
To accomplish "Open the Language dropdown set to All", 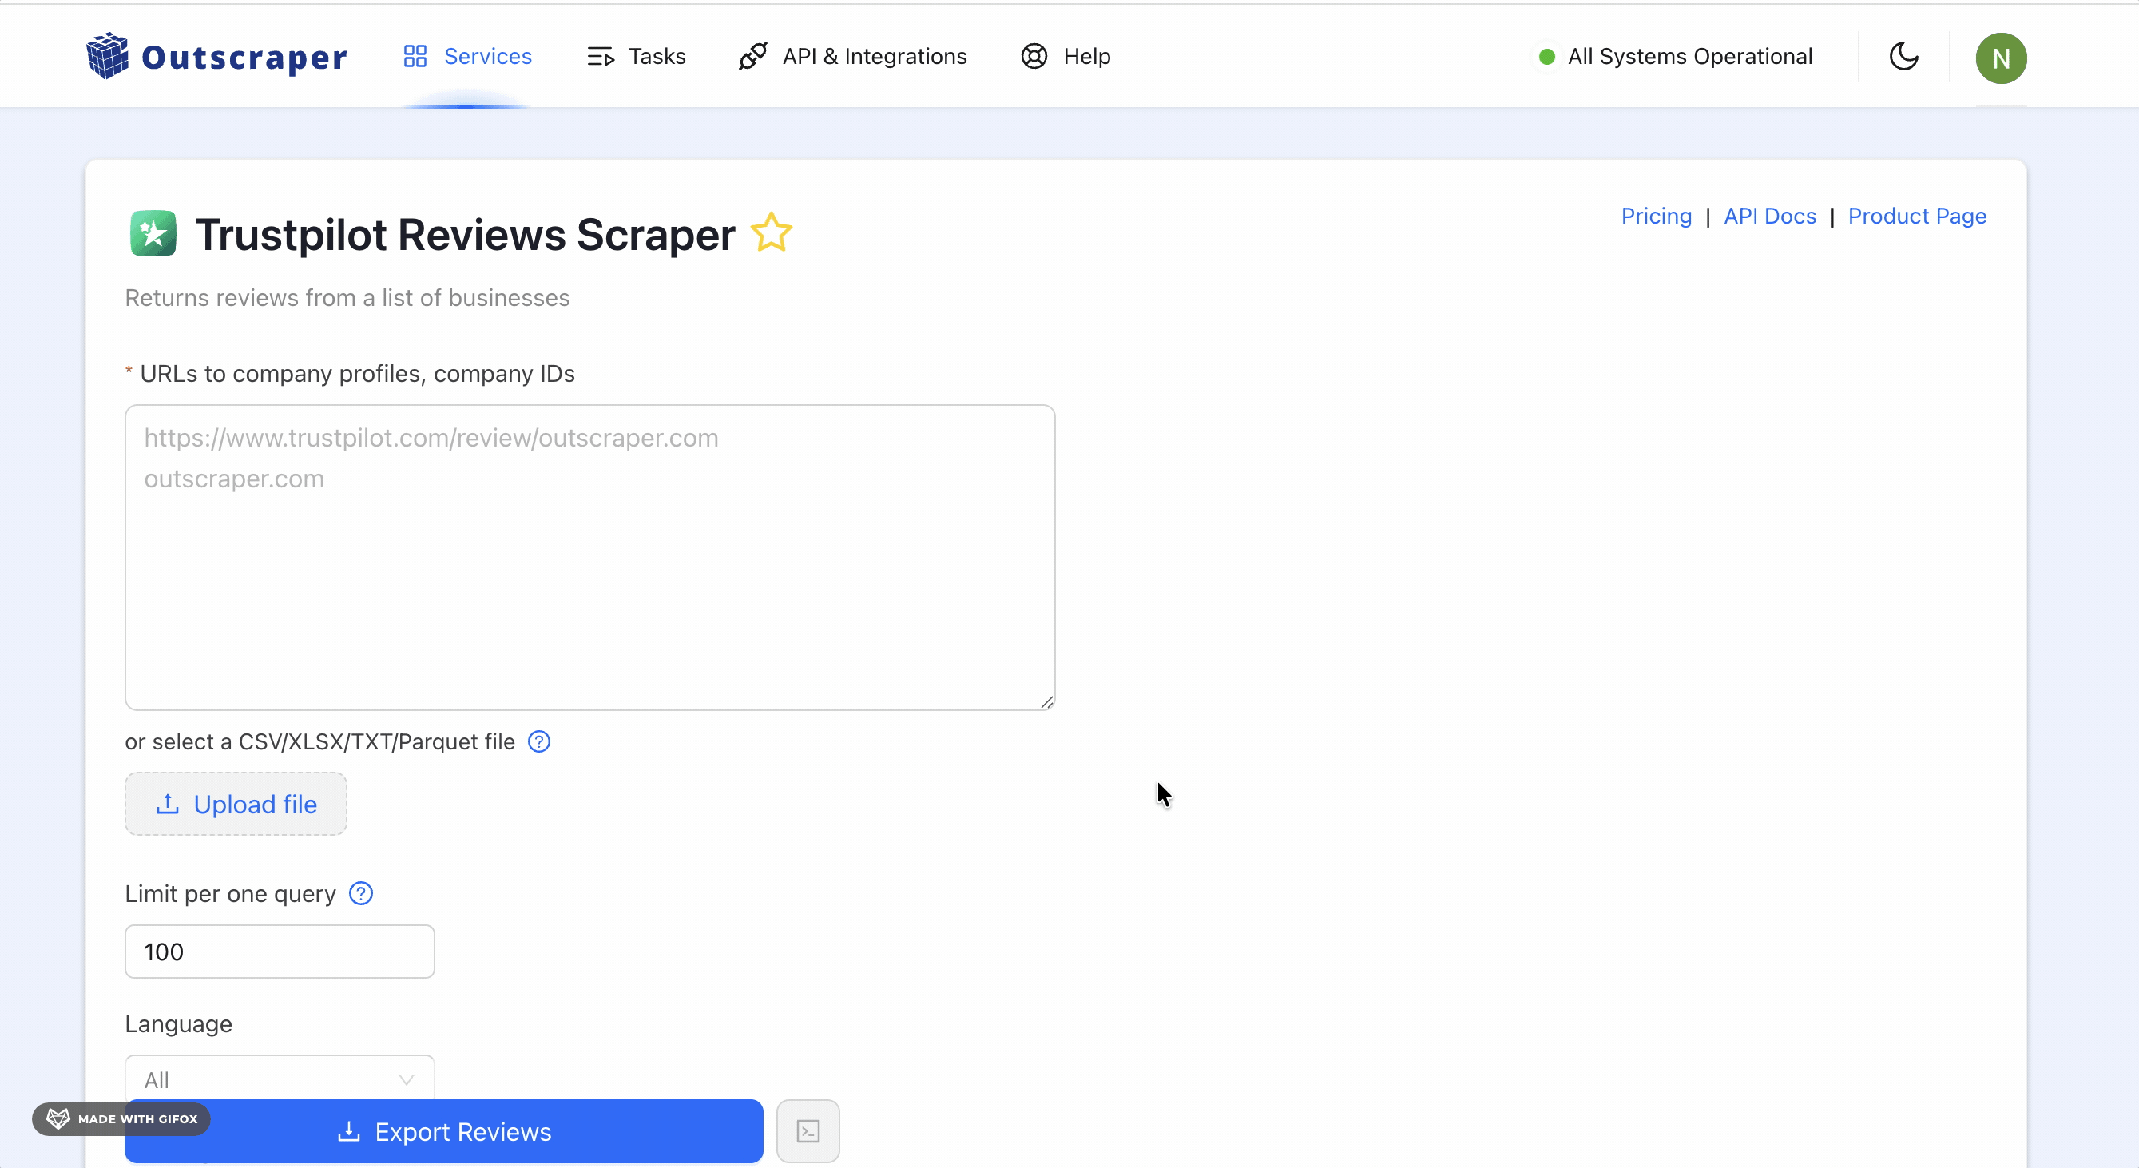I will pos(279,1079).
